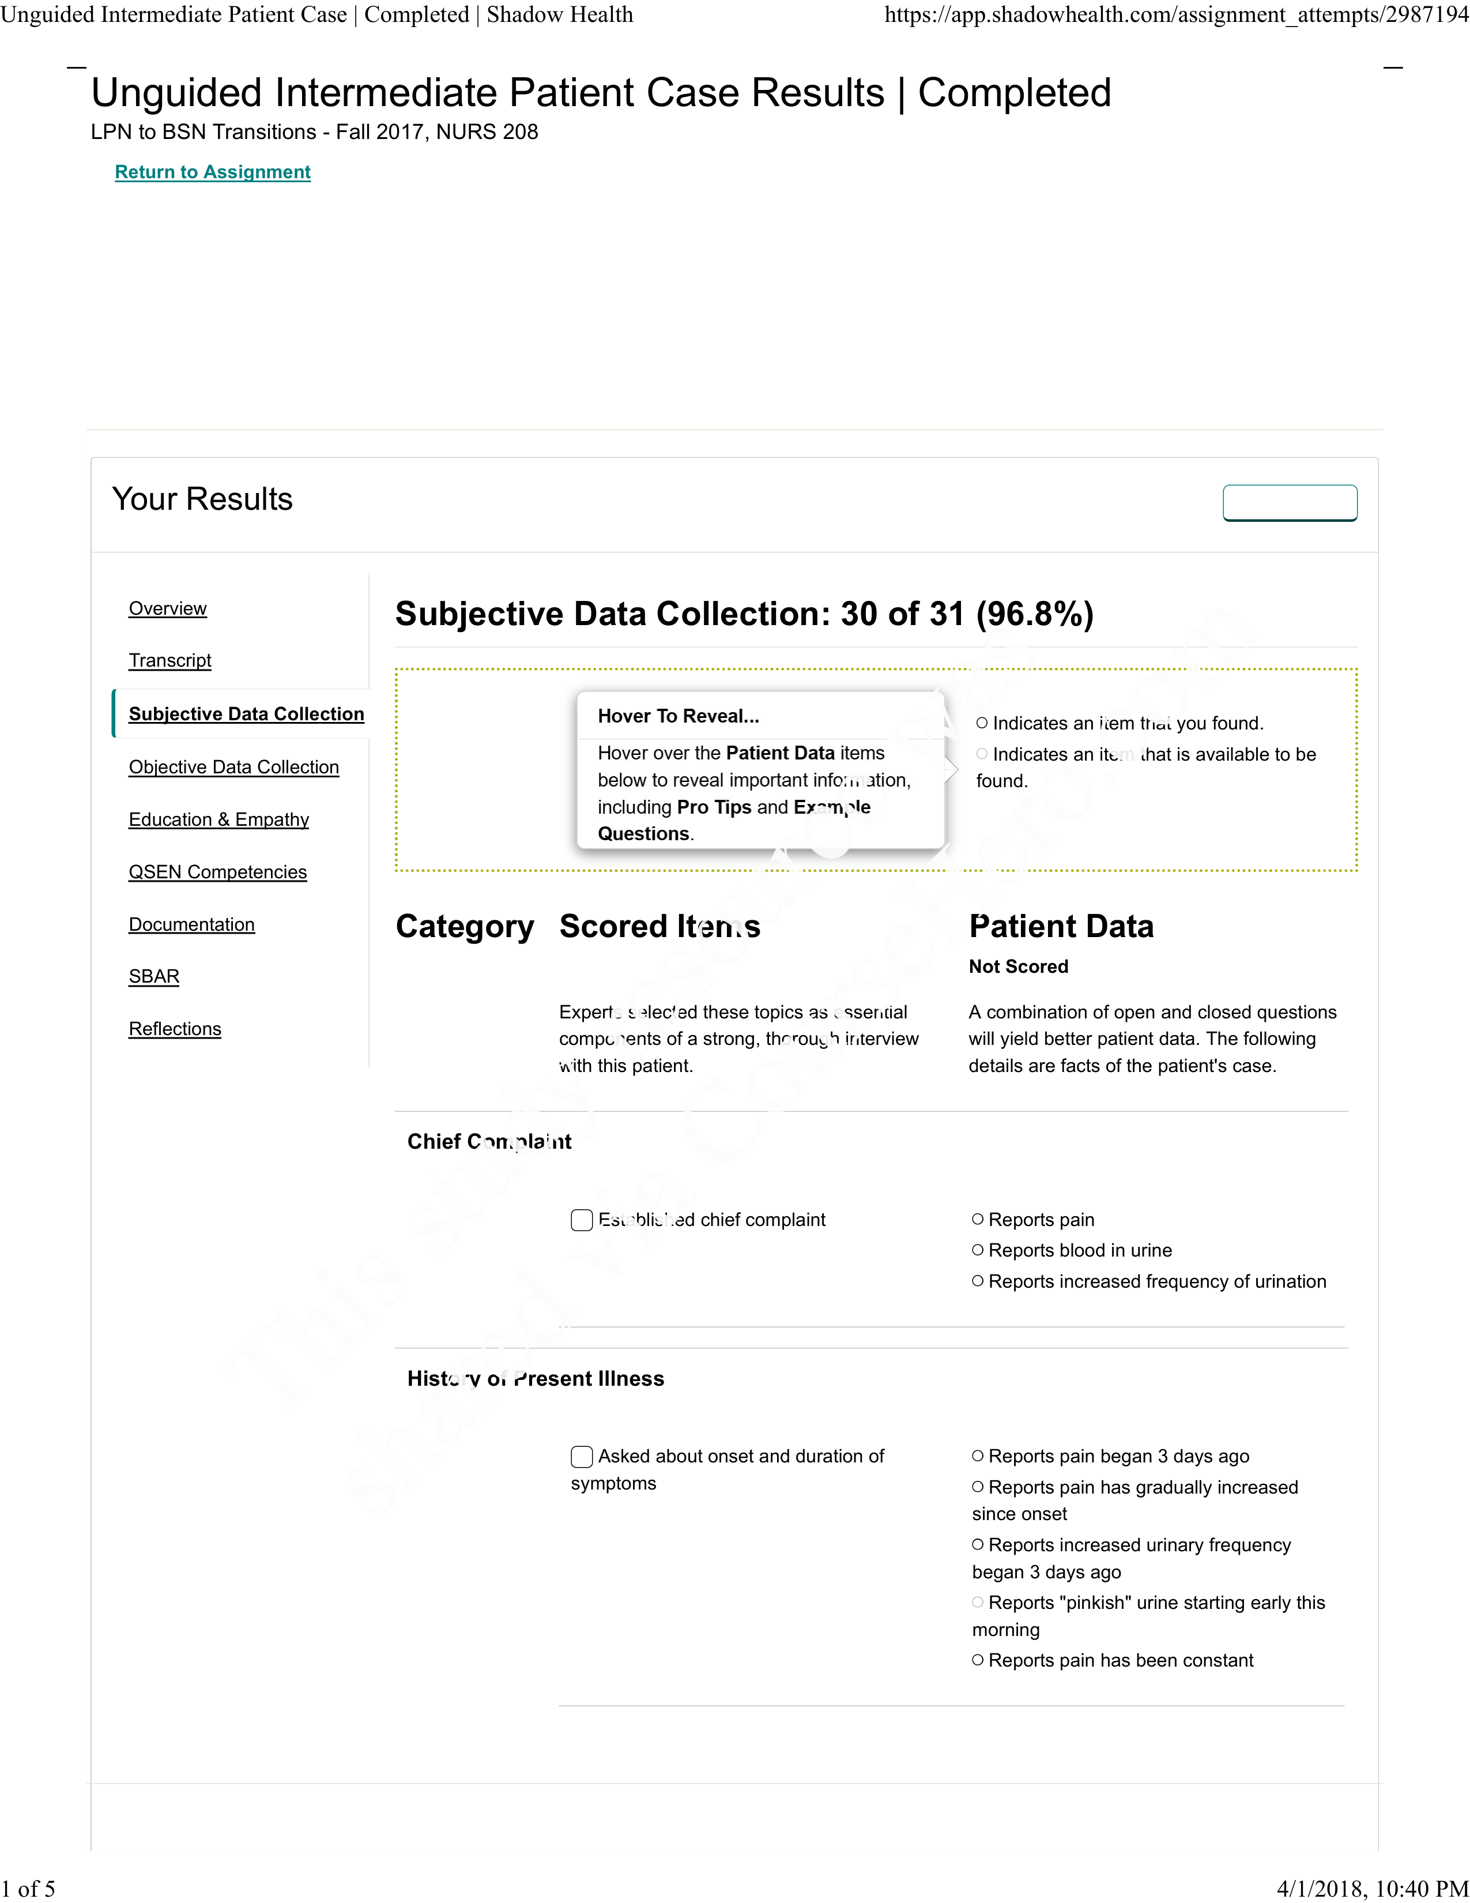Click the Overview navigation icon
The width and height of the screenshot is (1470, 1903).
pyautogui.click(x=167, y=608)
